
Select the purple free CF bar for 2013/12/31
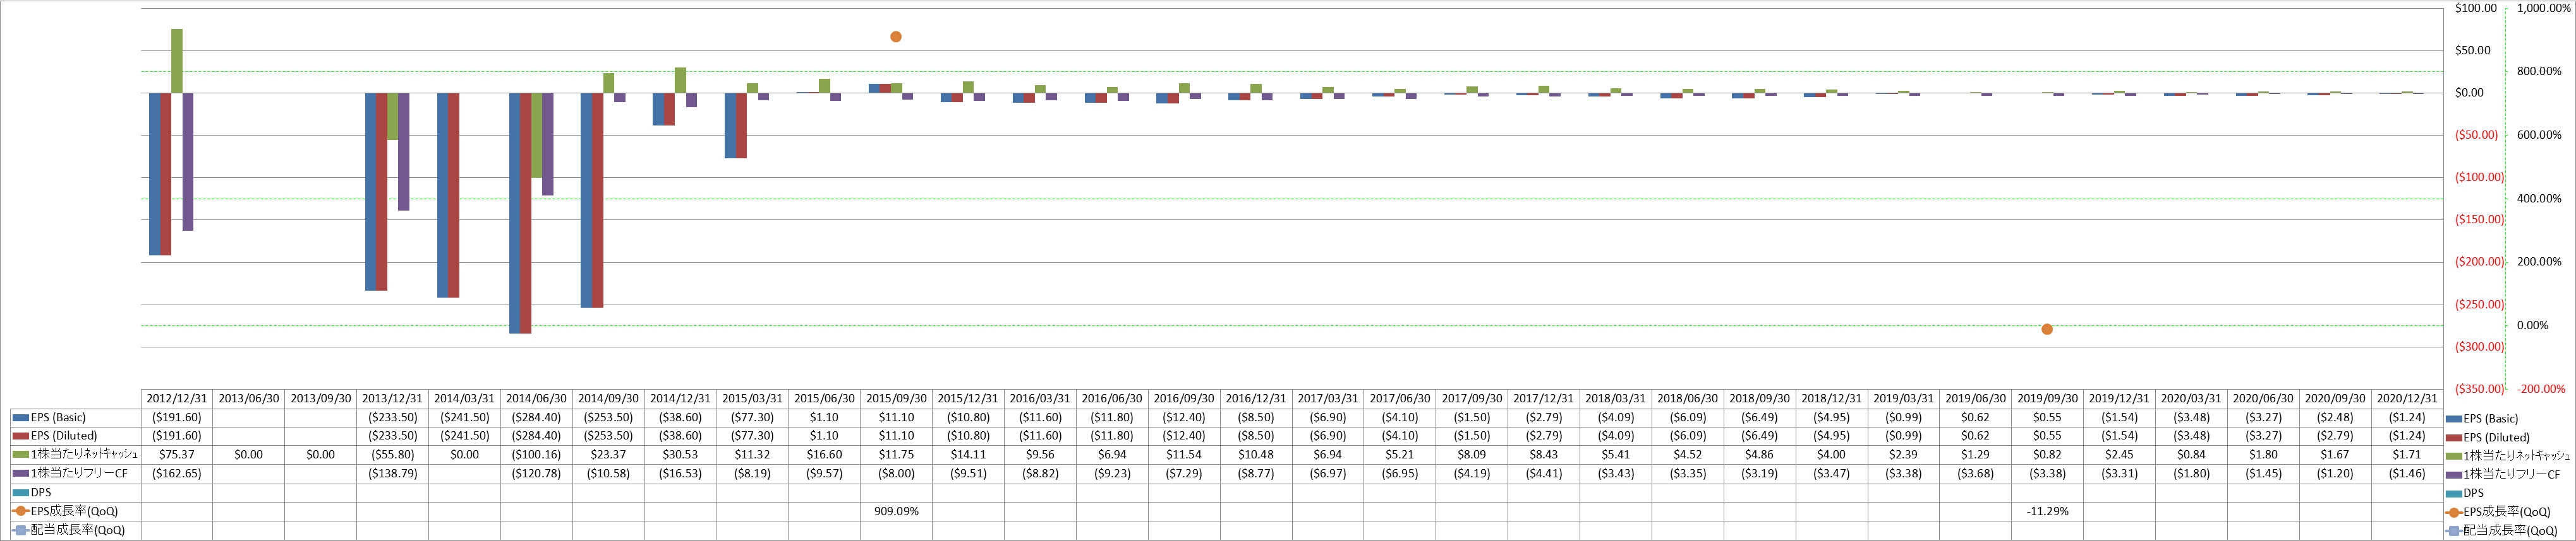(404, 152)
